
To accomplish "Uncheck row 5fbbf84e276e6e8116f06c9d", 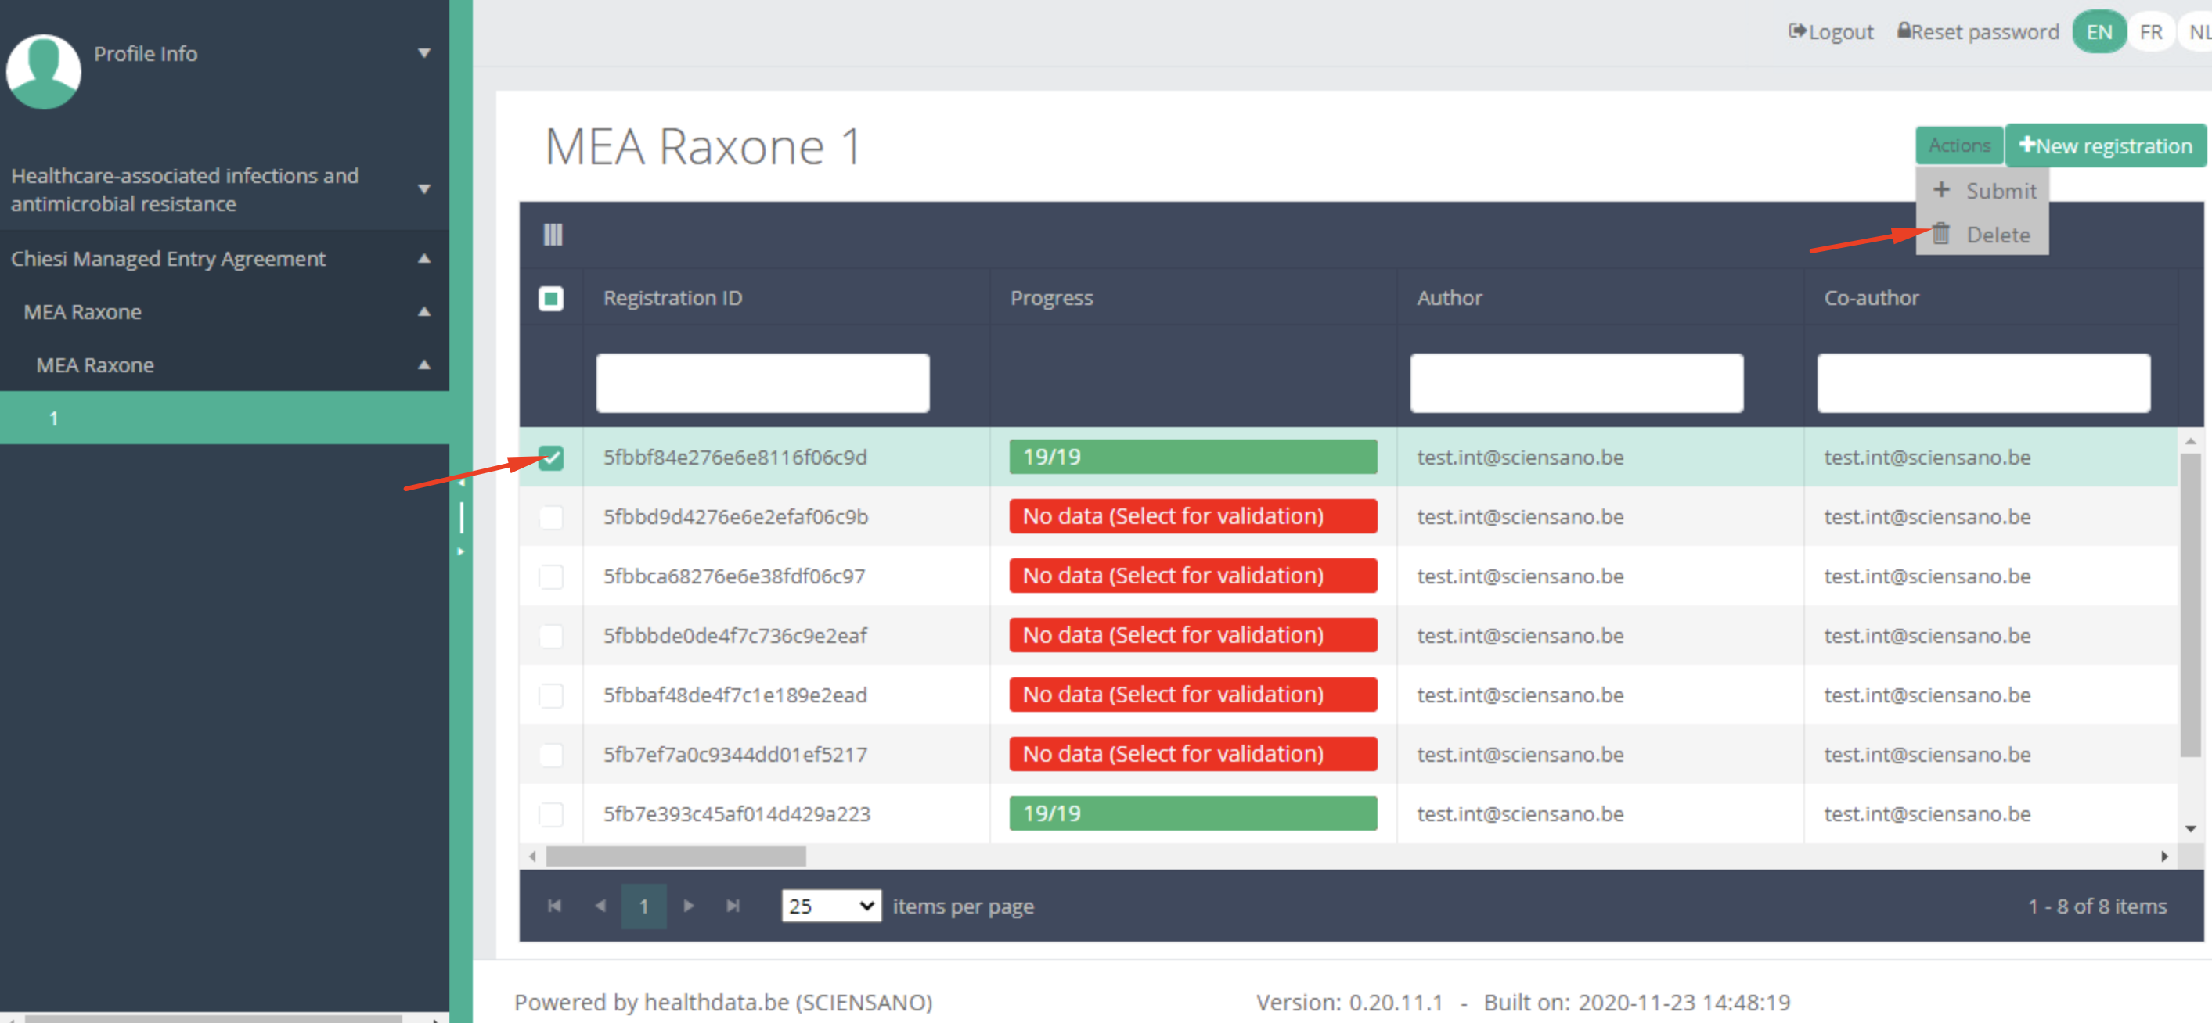I will [x=550, y=458].
